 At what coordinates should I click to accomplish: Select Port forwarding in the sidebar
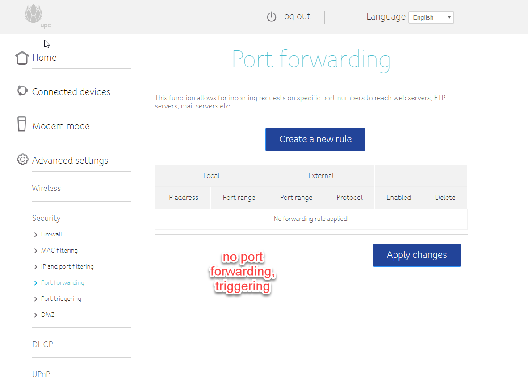pos(62,282)
